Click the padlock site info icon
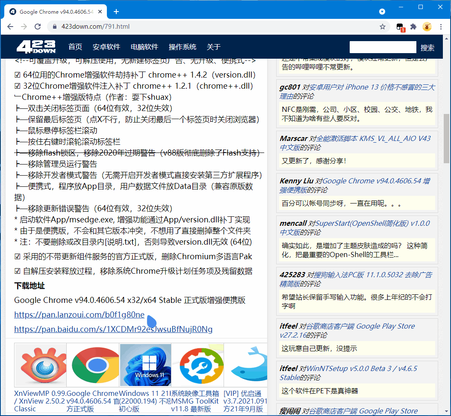 pyautogui.click(x=55, y=27)
